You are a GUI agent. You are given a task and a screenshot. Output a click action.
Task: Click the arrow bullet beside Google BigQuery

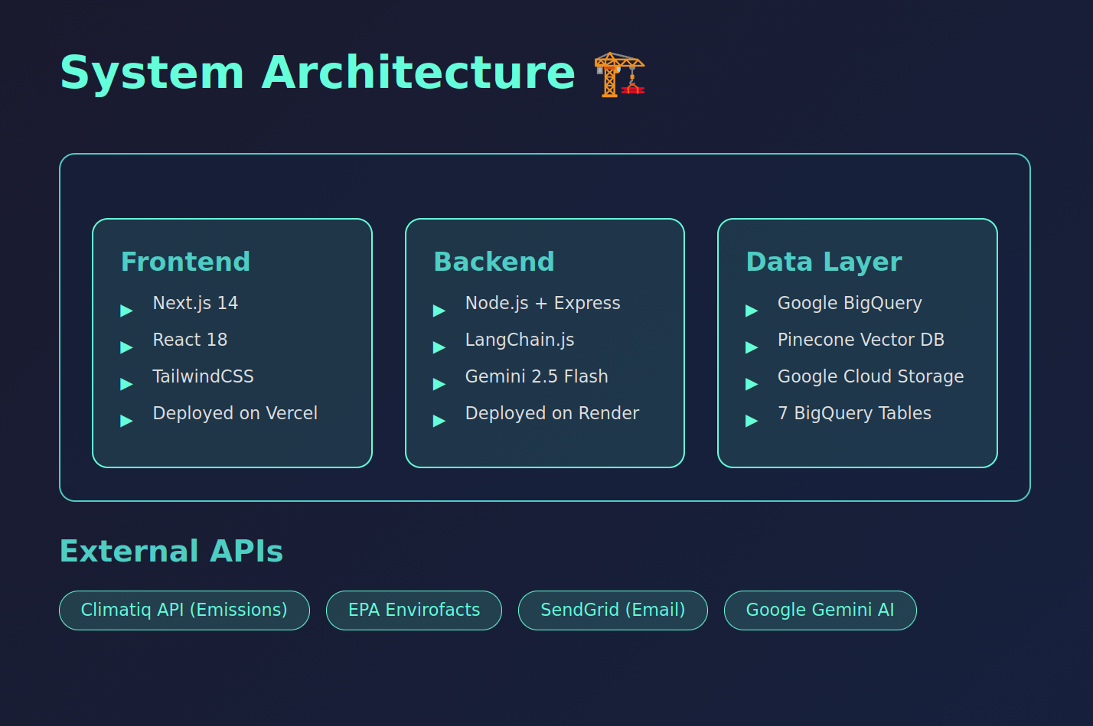pyautogui.click(x=752, y=311)
